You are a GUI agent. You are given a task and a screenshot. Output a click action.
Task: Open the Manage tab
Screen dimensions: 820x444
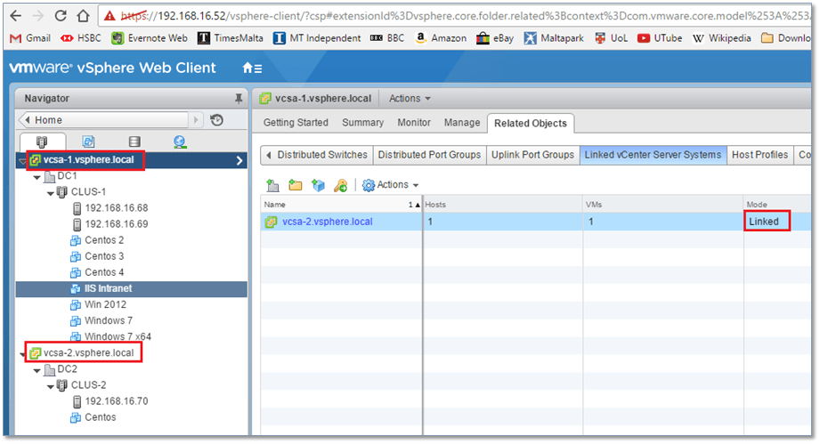(x=462, y=123)
